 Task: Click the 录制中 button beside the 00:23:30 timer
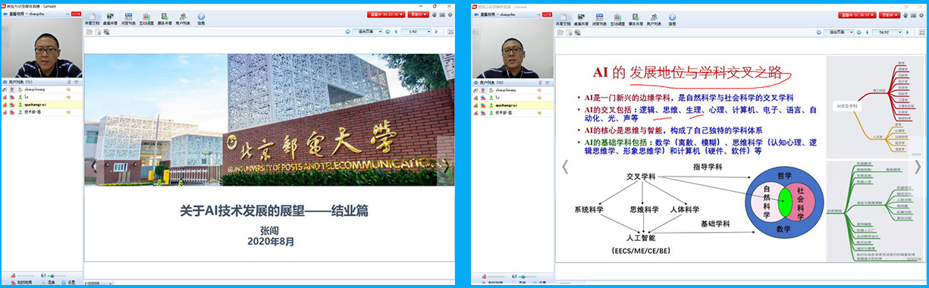419,14
